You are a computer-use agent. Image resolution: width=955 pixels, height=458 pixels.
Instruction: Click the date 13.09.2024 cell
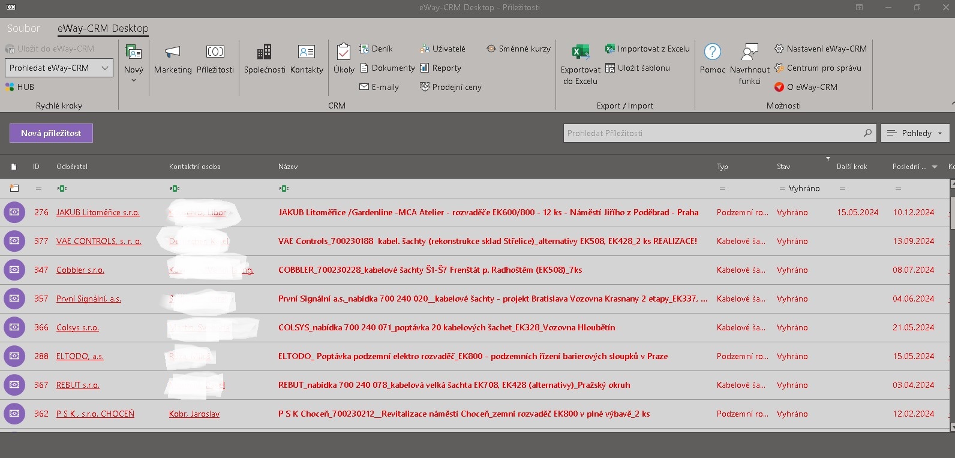913,241
